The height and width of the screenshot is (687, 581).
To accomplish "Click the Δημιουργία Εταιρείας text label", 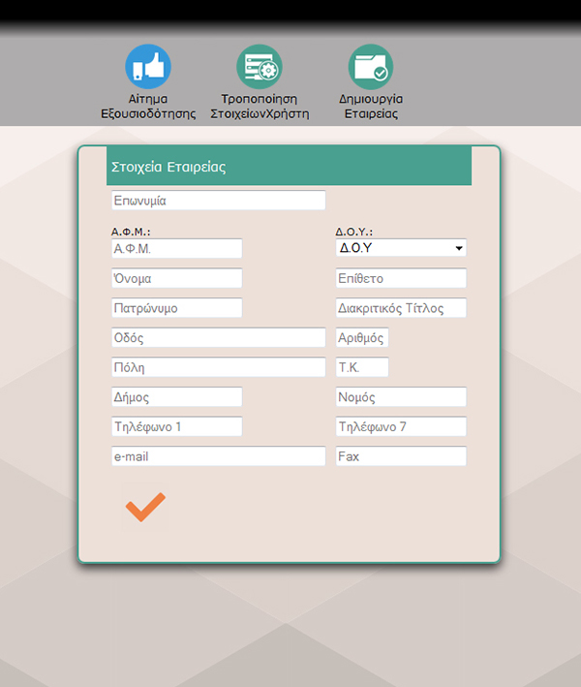I will (x=371, y=107).
